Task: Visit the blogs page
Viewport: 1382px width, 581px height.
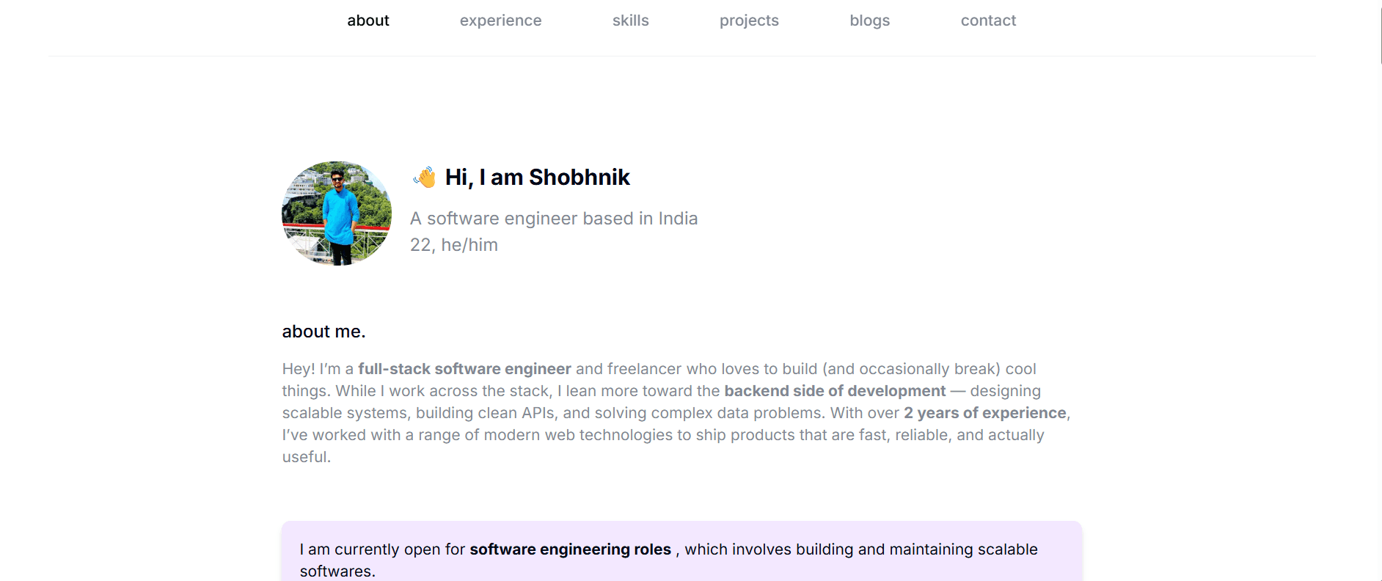Action: click(x=869, y=20)
